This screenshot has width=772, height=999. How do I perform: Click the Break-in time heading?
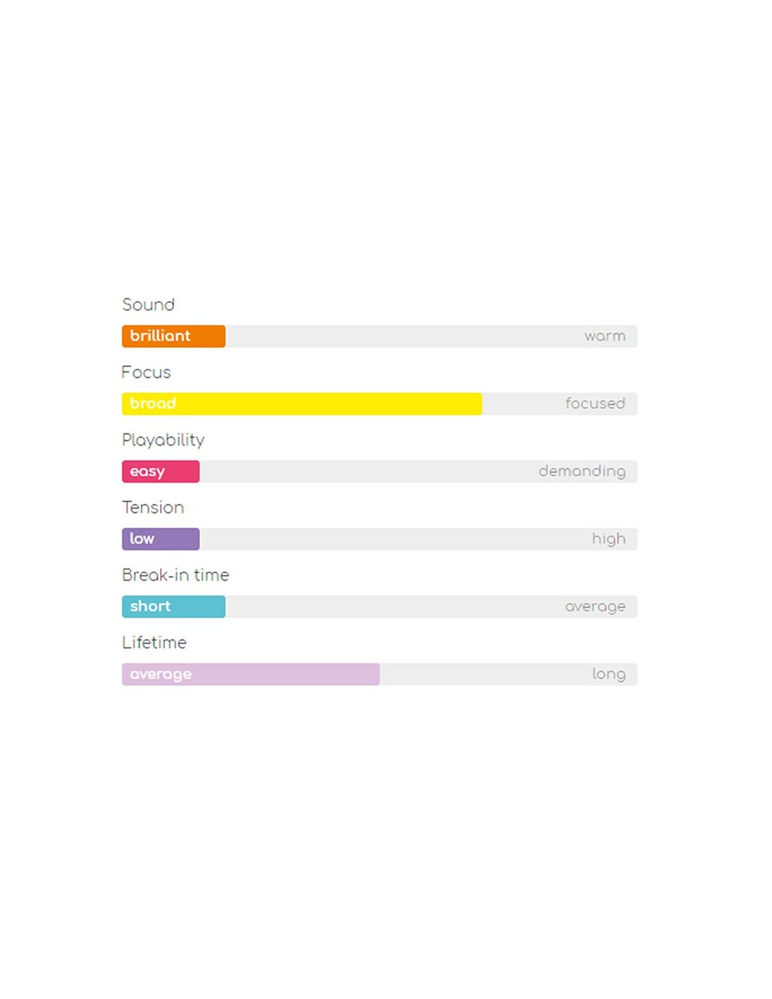click(x=175, y=575)
